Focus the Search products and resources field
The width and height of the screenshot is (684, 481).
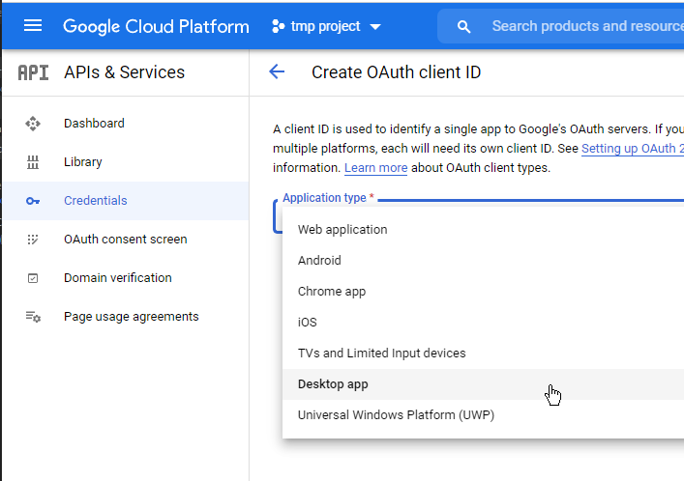coord(580,26)
